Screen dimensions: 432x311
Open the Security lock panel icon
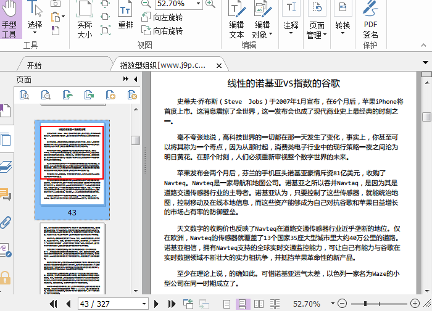pos(6,278)
